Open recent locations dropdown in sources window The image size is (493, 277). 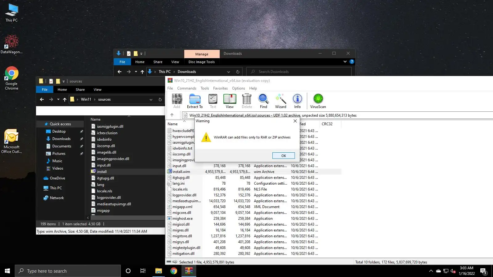click(x=58, y=99)
